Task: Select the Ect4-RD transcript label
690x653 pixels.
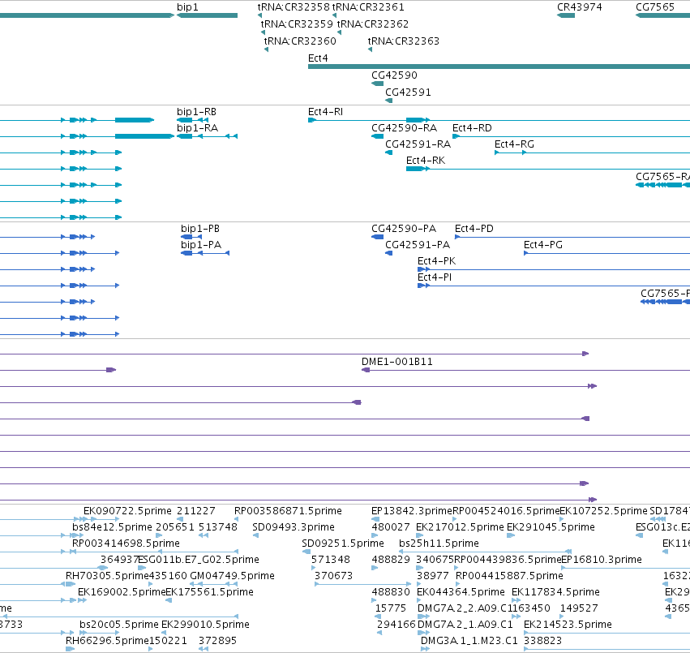Action: coord(472,128)
